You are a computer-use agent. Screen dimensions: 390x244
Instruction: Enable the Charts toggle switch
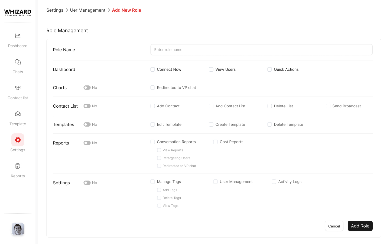tap(87, 88)
